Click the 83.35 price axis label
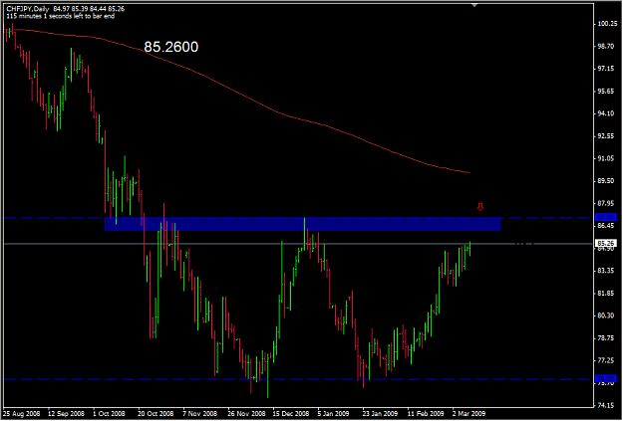The image size is (623, 421). [606, 271]
